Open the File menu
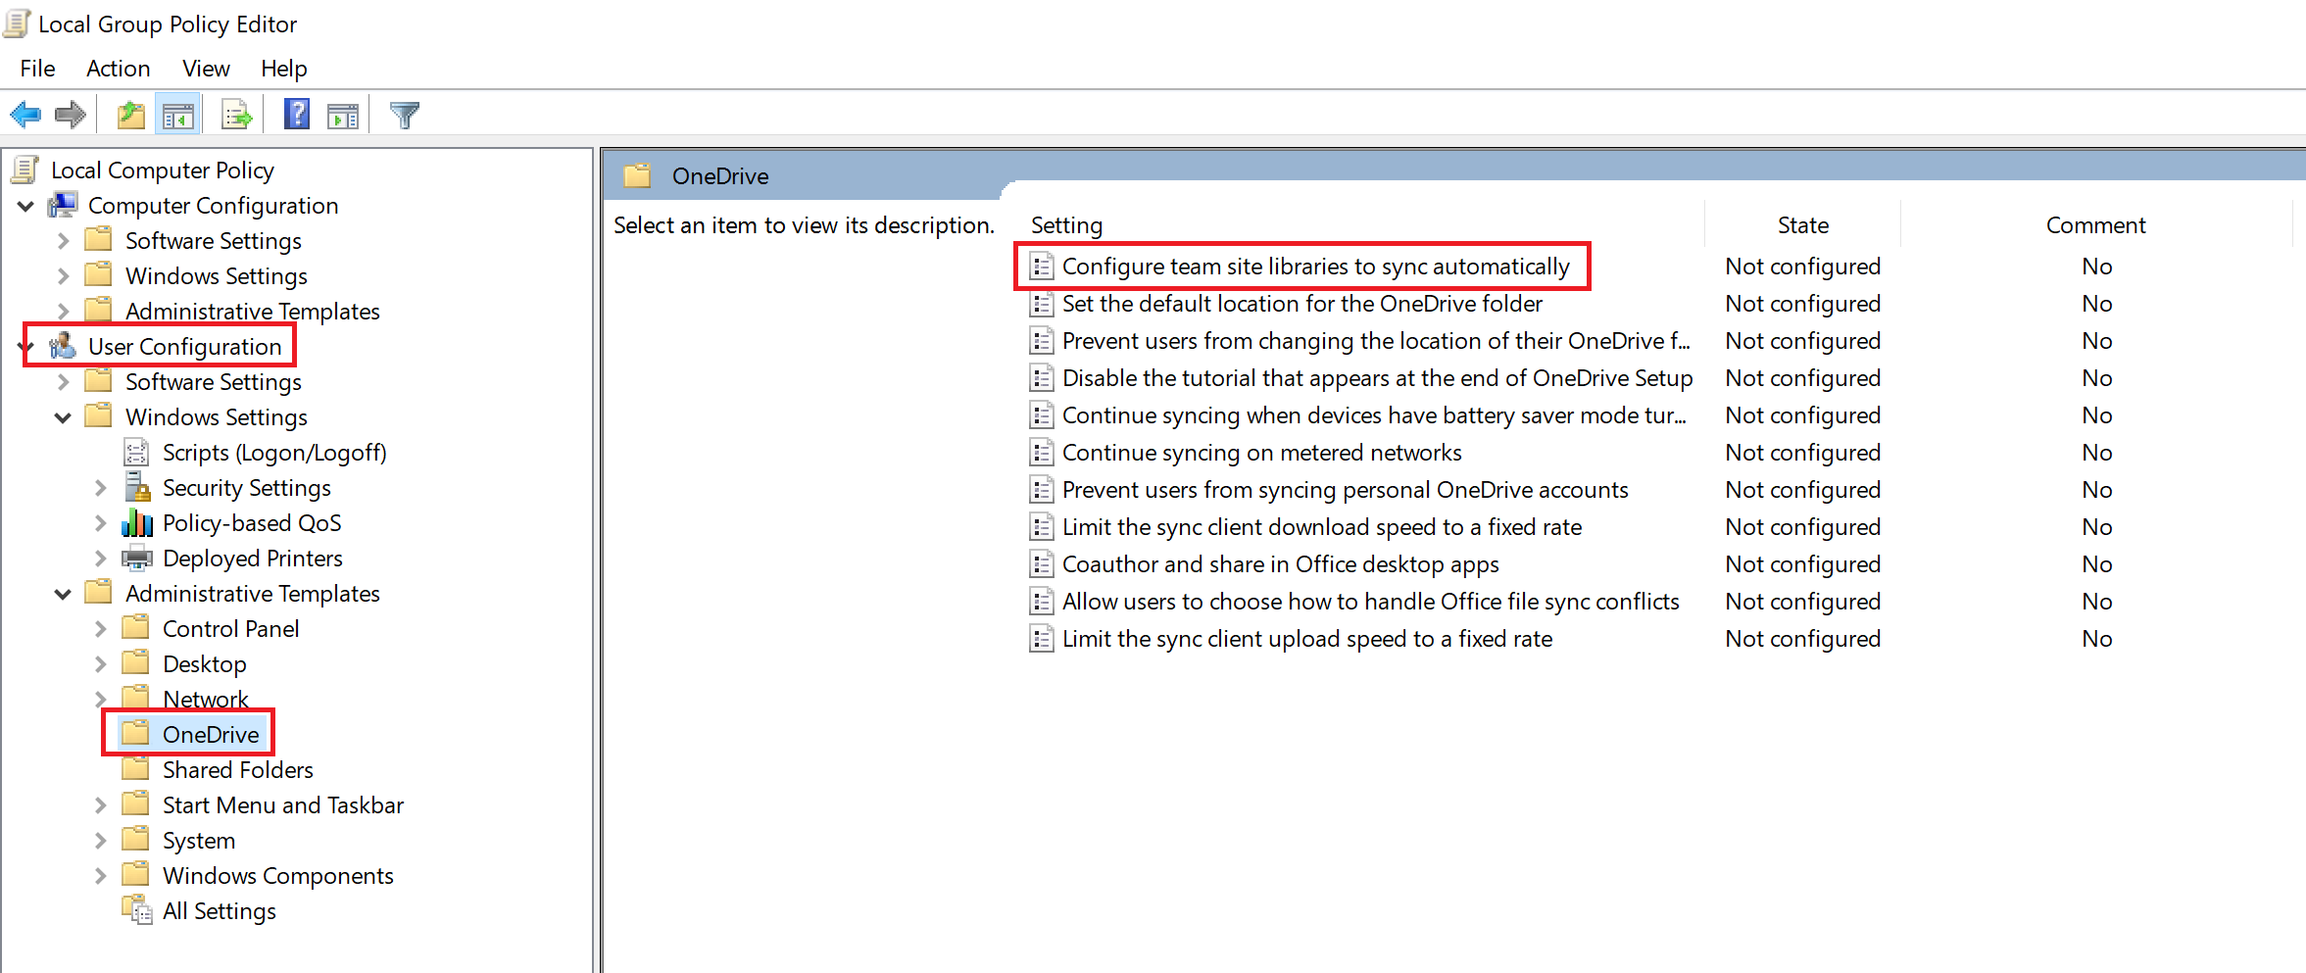The height and width of the screenshot is (973, 2306). click(37, 69)
